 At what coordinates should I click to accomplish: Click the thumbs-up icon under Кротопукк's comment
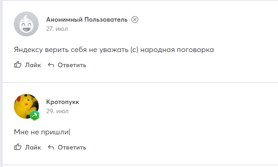tap(18, 147)
